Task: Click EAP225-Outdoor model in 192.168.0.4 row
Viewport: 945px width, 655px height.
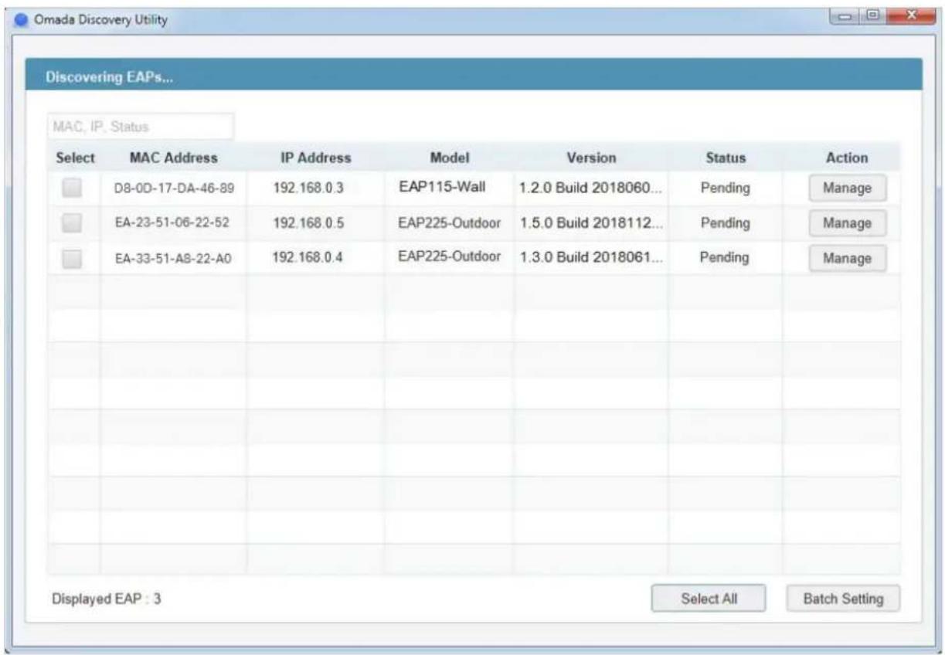Action: [449, 256]
